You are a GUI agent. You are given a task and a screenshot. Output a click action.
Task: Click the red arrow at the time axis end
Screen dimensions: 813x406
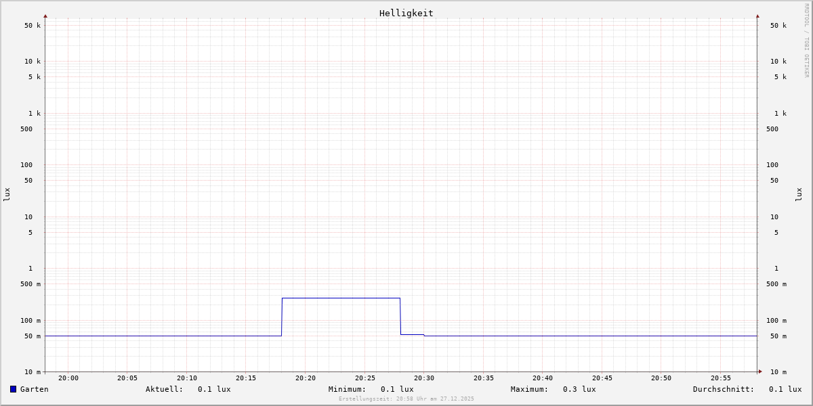pyautogui.click(x=760, y=371)
